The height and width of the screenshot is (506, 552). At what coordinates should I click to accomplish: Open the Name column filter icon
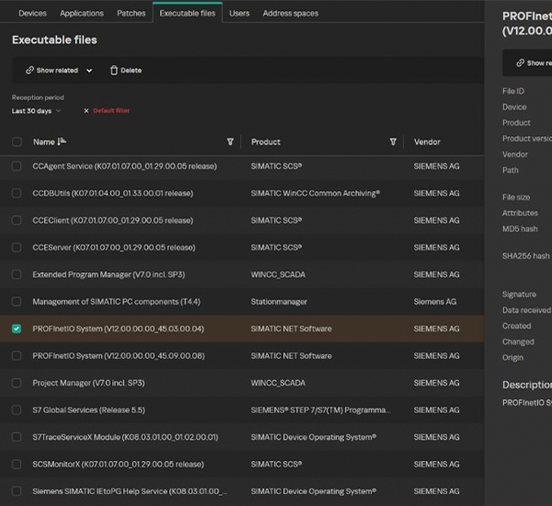pos(230,142)
